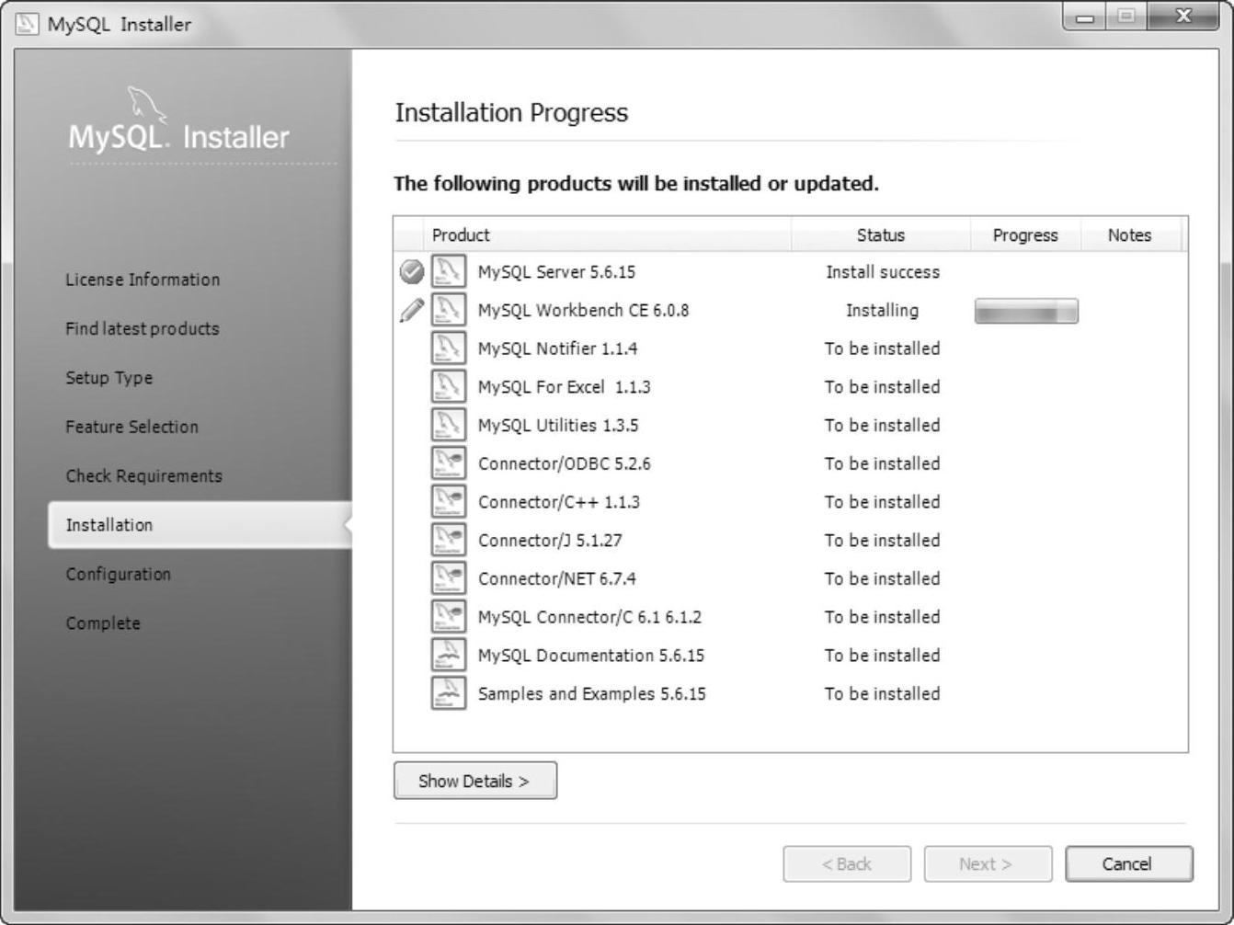The width and height of the screenshot is (1234, 925).
Task: Select the MySQL Workbench CE 6.0.8 text
Action: pyautogui.click(x=583, y=311)
